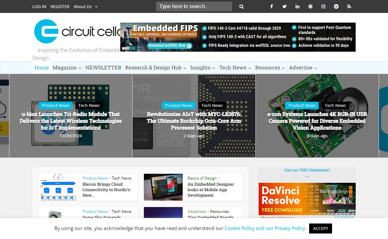Click Product News tag on e-con slide
The height and width of the screenshot is (239, 388).
click(302, 105)
